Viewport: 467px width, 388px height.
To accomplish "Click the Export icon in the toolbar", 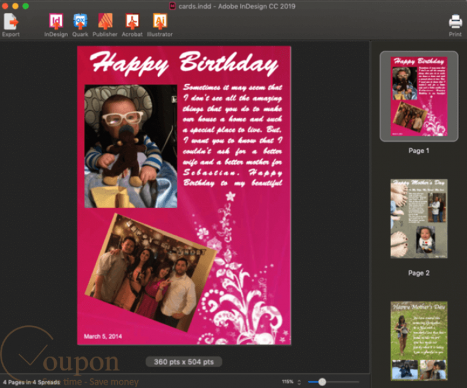I will [x=11, y=21].
